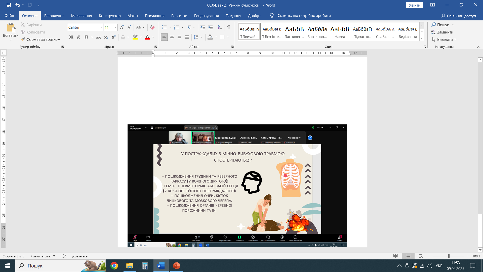Image resolution: width=483 pixels, height=272 pixels.
Task: Click the Sort paragraphs icon
Action: tap(220, 27)
